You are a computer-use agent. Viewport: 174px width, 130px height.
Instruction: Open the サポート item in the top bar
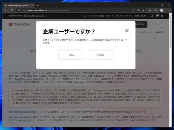pyautogui.click(x=110, y=16)
